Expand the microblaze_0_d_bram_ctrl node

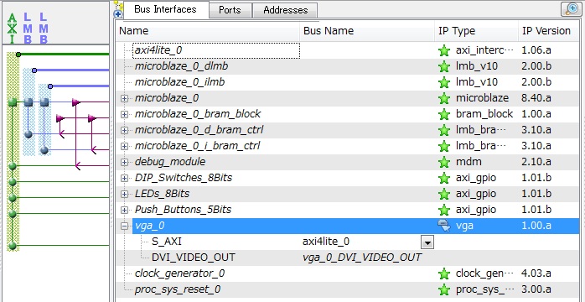(124, 130)
